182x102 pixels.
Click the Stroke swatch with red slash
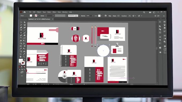(23, 63)
